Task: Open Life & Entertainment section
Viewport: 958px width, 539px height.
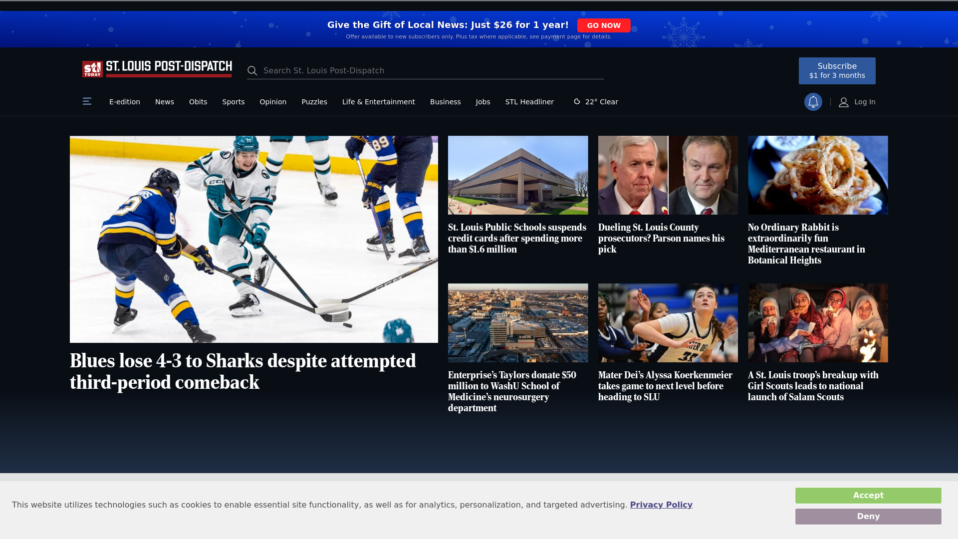Action: (379, 102)
